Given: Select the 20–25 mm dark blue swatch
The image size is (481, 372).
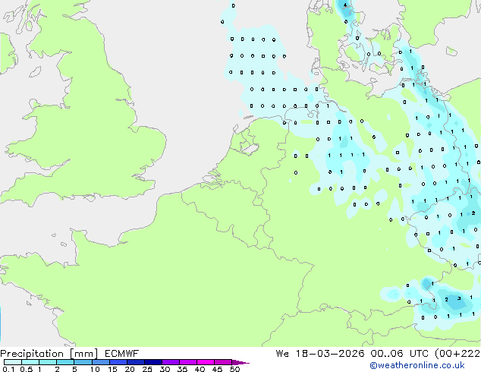Looking at the screenshot, I should (x=135, y=362).
